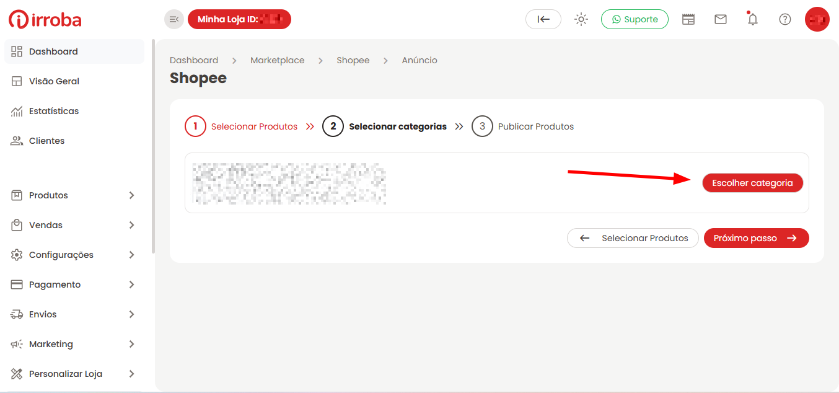Go to step 3 Publicar Produtos
The image size is (839, 393).
pos(523,126)
